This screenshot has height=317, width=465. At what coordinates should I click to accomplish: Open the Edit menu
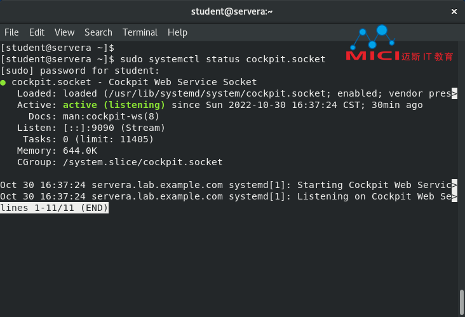(37, 32)
